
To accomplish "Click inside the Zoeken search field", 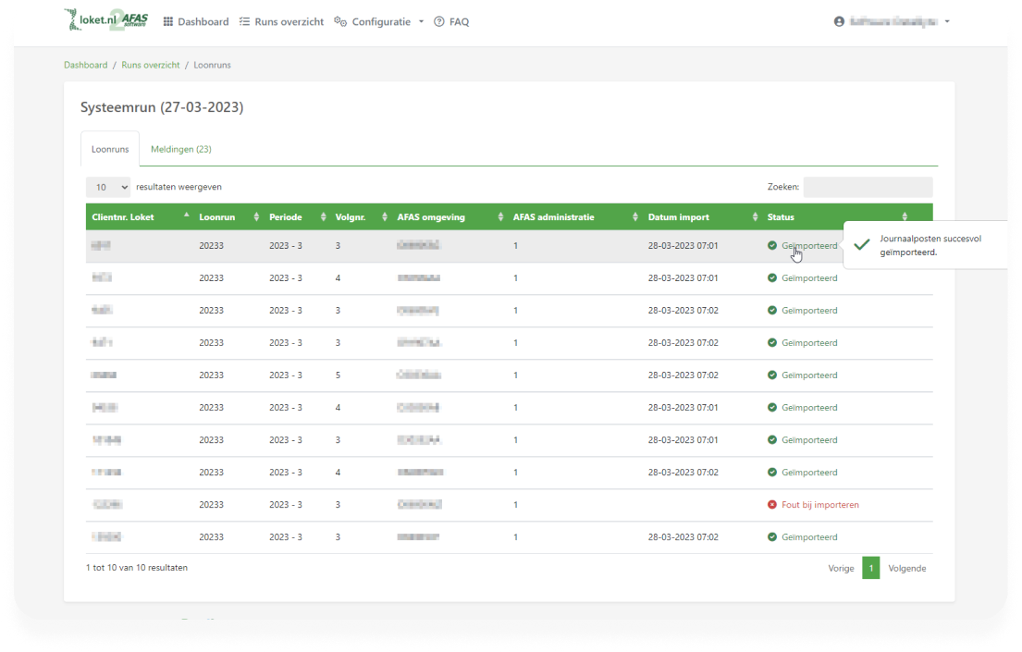I will click(x=868, y=187).
